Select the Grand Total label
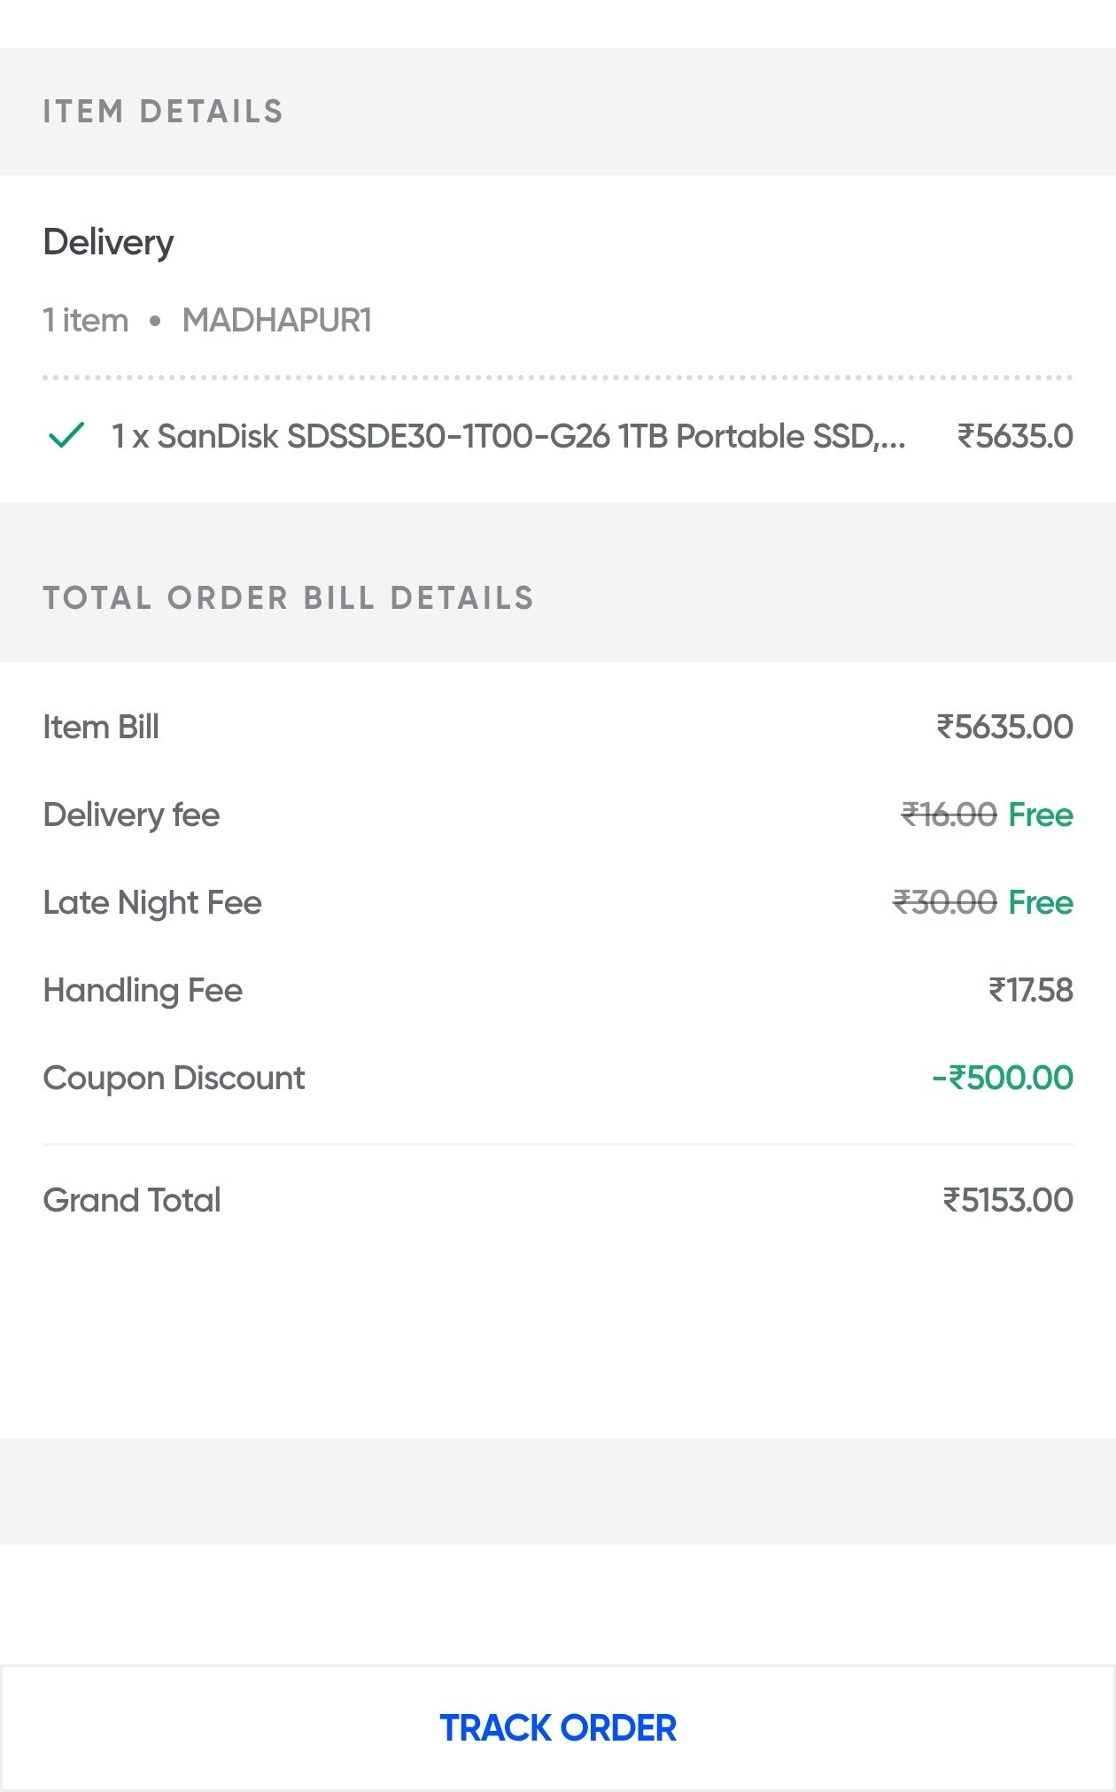This screenshot has height=1792, width=1116. [132, 1200]
